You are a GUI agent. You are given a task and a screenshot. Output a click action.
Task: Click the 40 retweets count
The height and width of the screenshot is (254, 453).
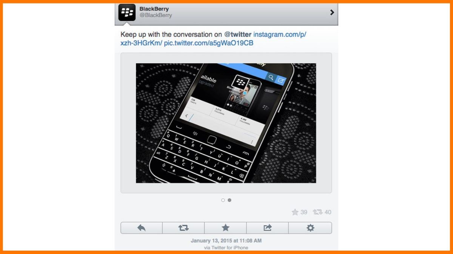click(328, 212)
